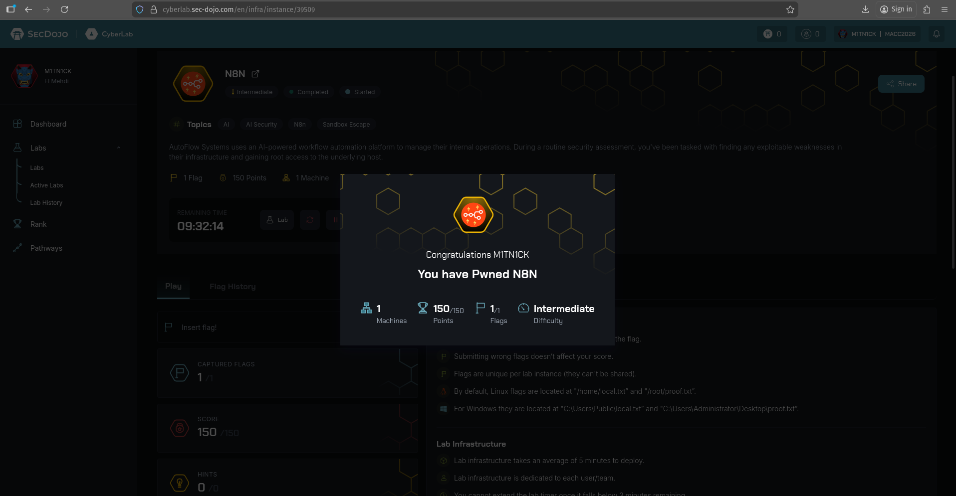
Task: Open the CyberLab header link
Action: [x=109, y=34]
